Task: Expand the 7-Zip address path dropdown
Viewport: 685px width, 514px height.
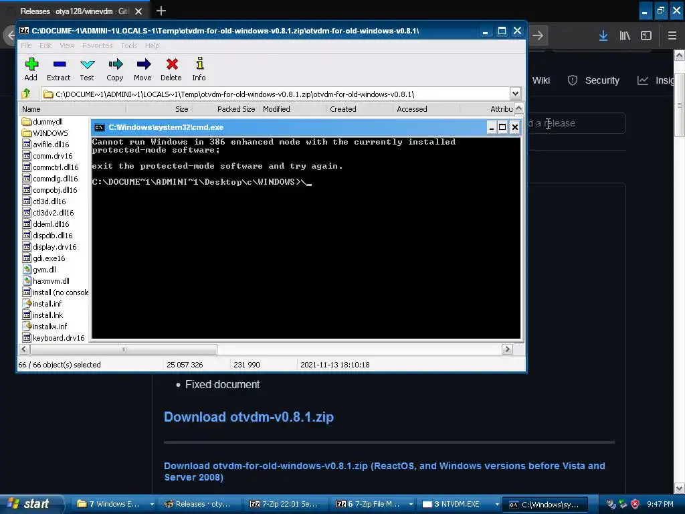Action: click(515, 94)
